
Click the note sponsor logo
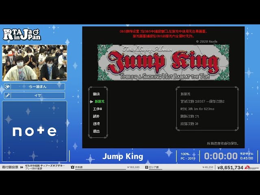click(x=35, y=132)
